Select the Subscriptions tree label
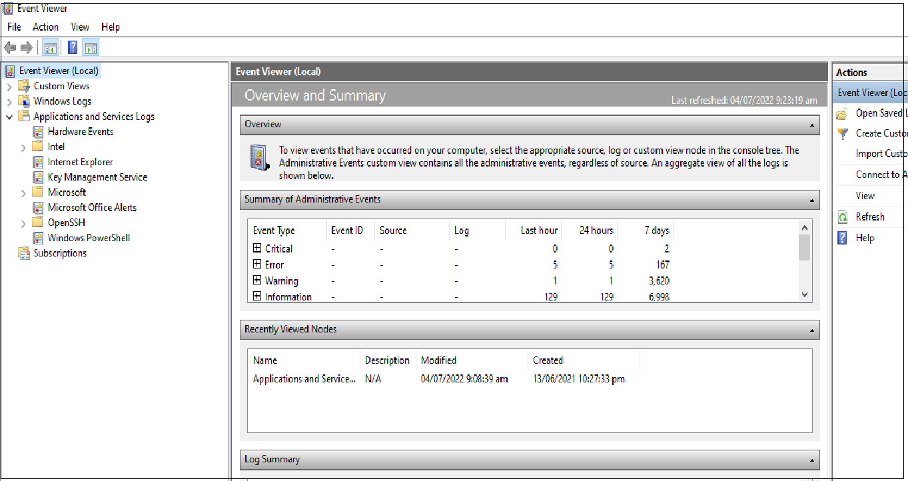Viewport: 908px width, 481px height. tap(60, 253)
